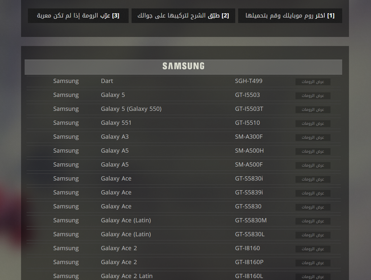Select model code GT-I8160
This screenshot has height=280, width=371.
click(x=247, y=249)
